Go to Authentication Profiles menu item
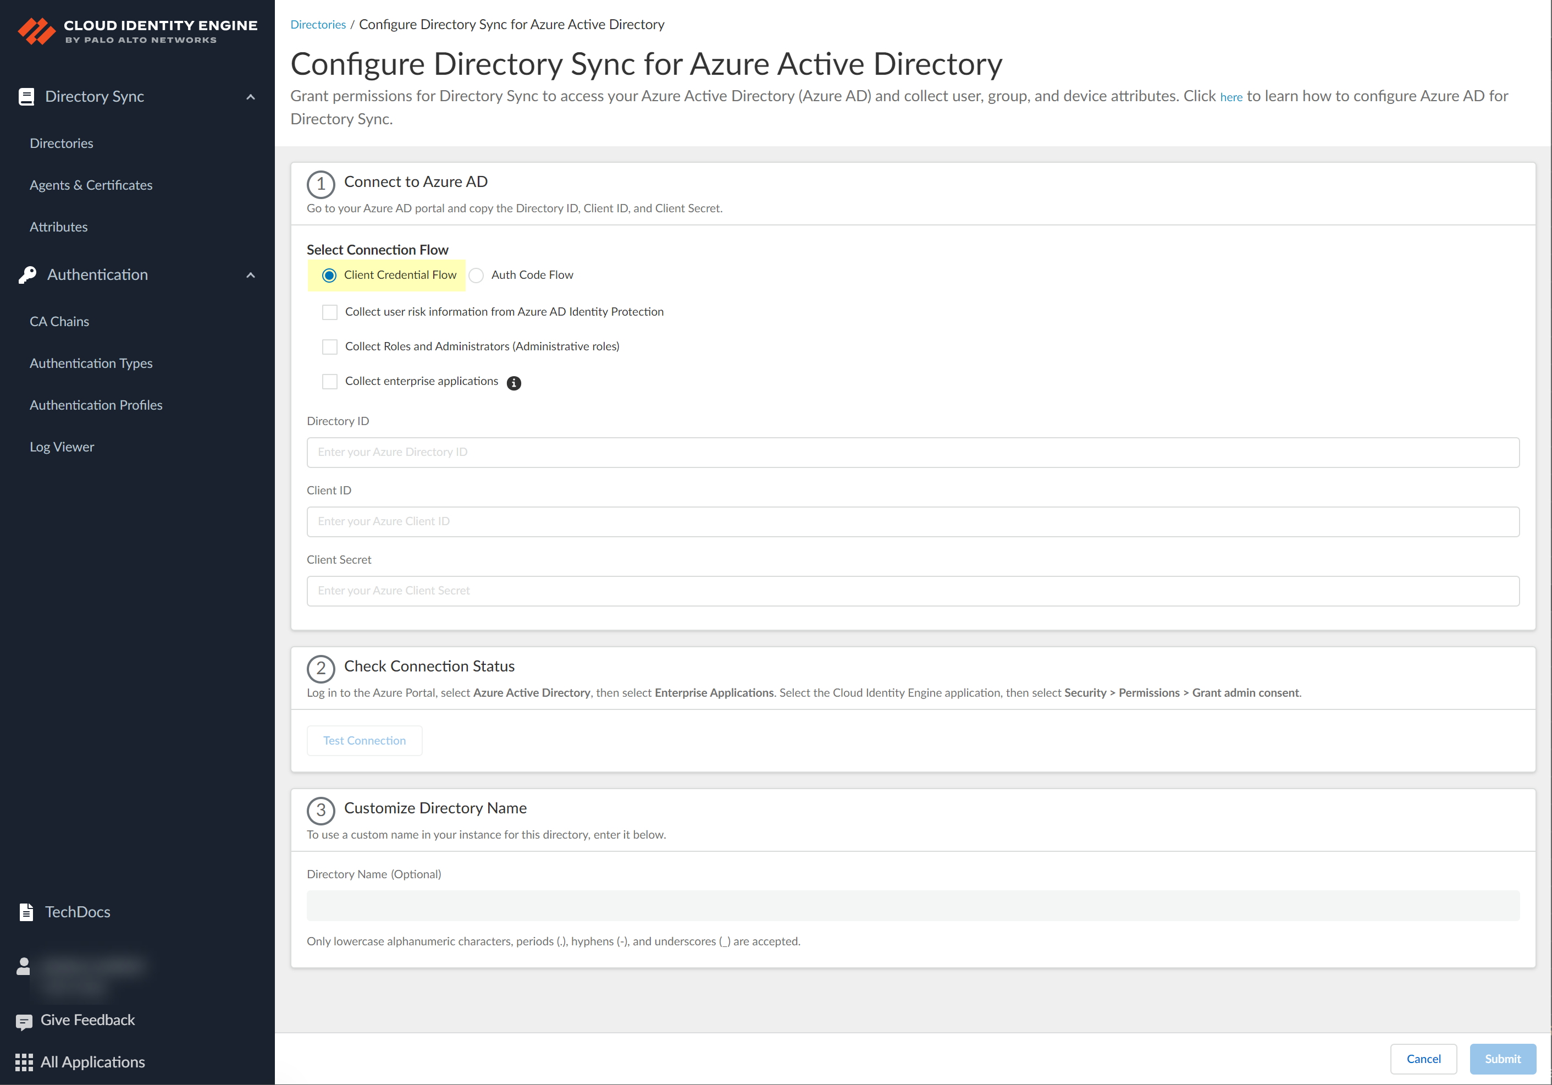Image resolution: width=1552 pixels, height=1085 pixels. tap(96, 405)
